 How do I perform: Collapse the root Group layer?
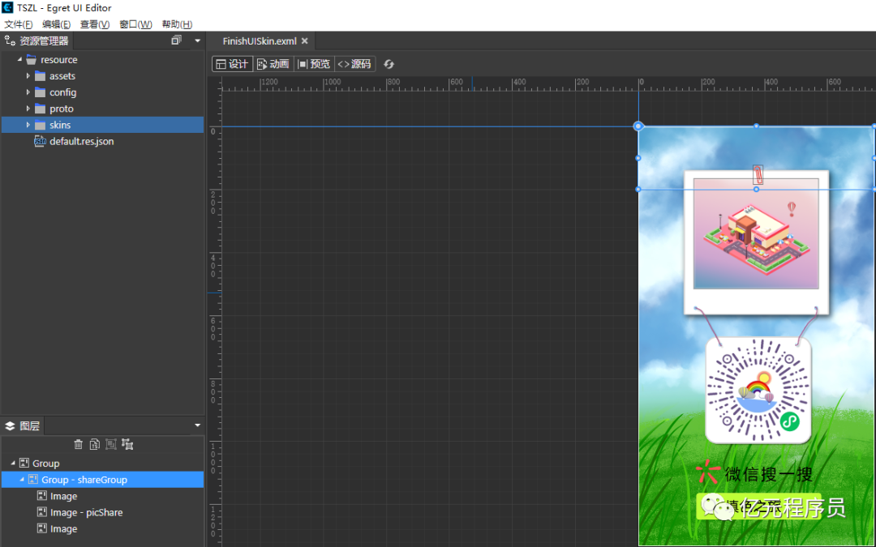pos(13,464)
